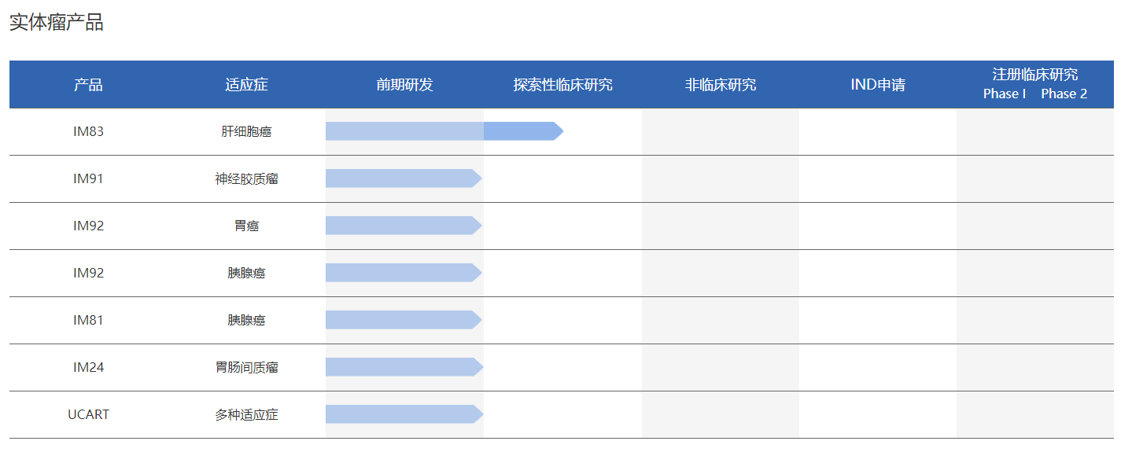Click the 实体瘤产品 section heading
Viewport: 1121px width, 452px height.
point(56,23)
